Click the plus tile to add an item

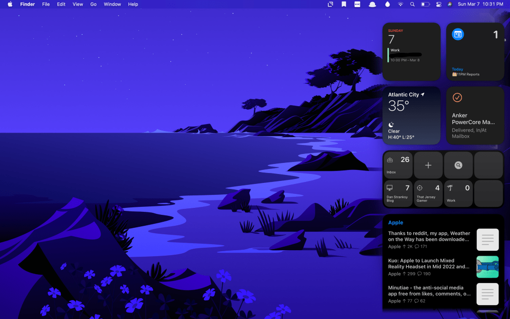428,165
